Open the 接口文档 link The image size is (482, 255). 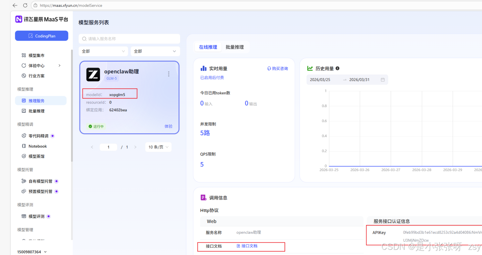point(247,246)
